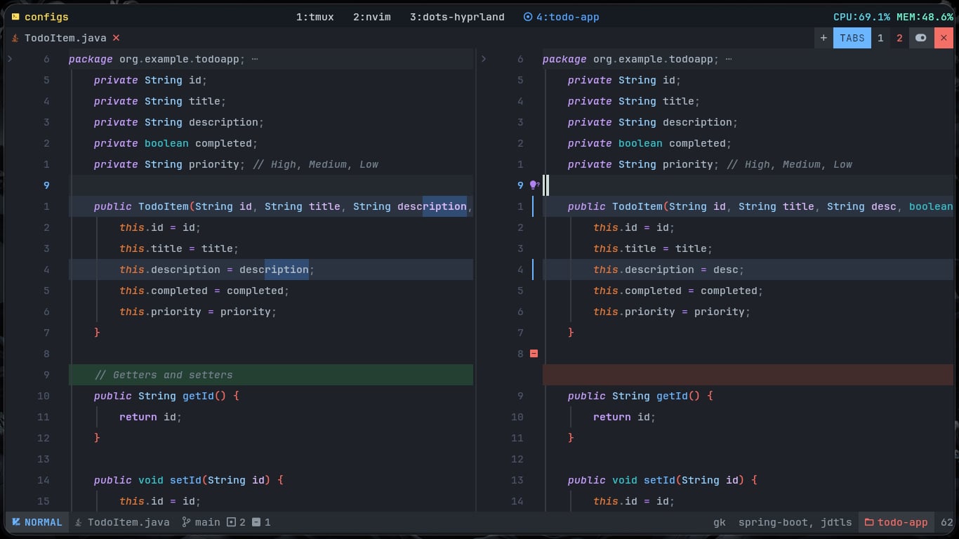The height and width of the screenshot is (539, 959).
Task: Click the lightbulb code action icon
Action: (x=533, y=185)
